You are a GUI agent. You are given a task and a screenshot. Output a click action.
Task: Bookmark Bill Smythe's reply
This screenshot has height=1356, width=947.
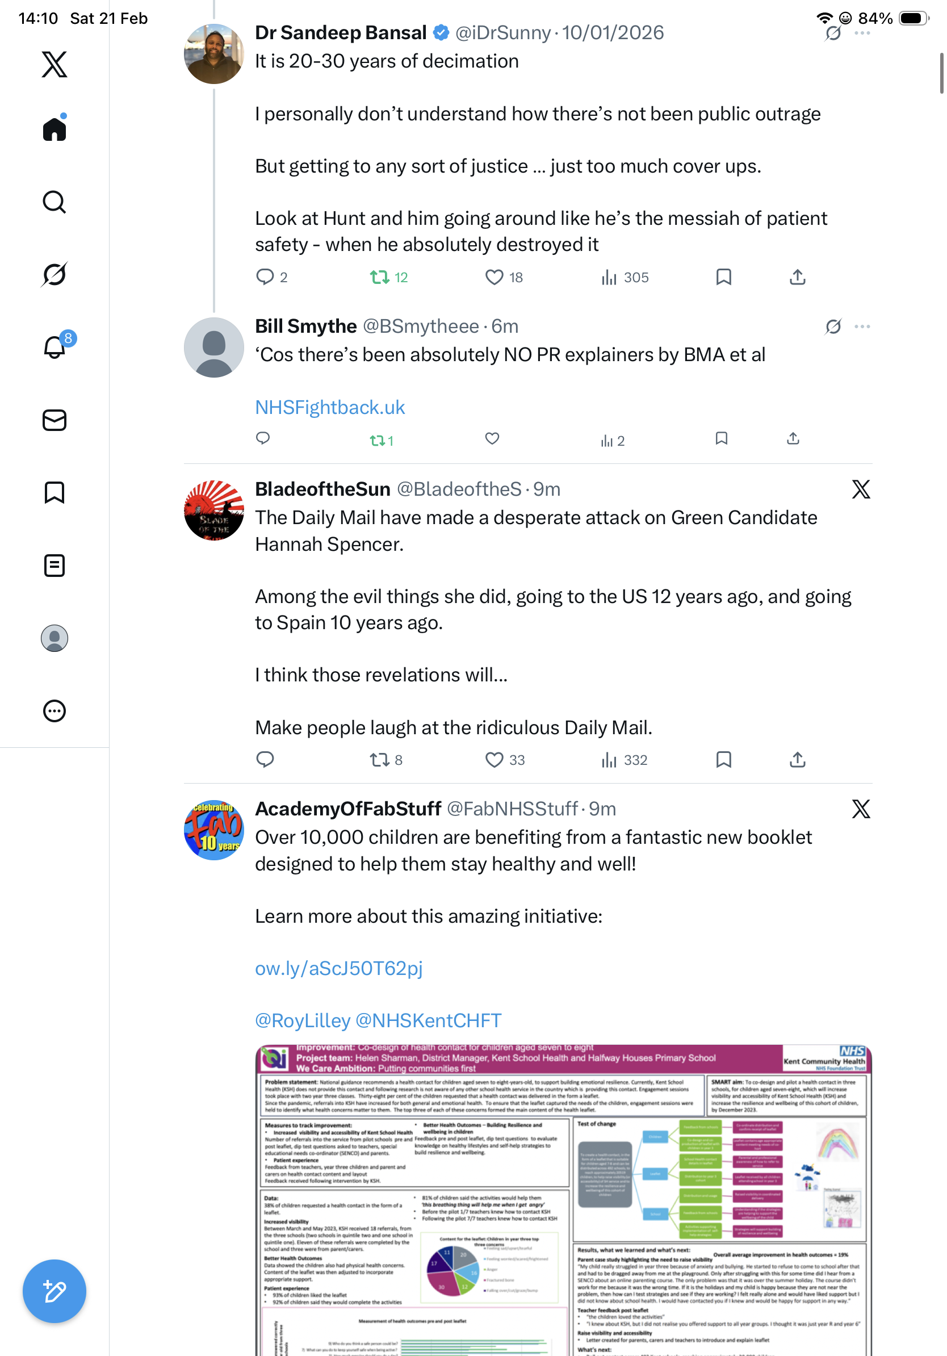[x=721, y=438]
